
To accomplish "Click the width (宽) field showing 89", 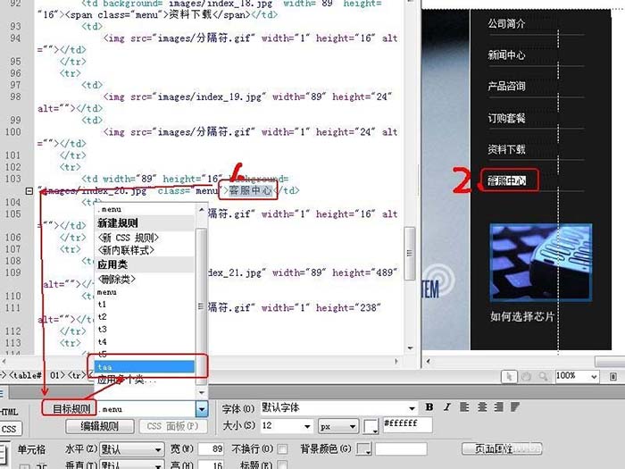I will 211,449.
